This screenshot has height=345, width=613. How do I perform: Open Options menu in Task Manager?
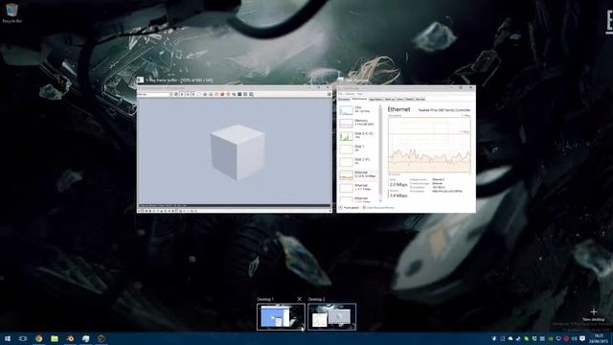pos(350,94)
